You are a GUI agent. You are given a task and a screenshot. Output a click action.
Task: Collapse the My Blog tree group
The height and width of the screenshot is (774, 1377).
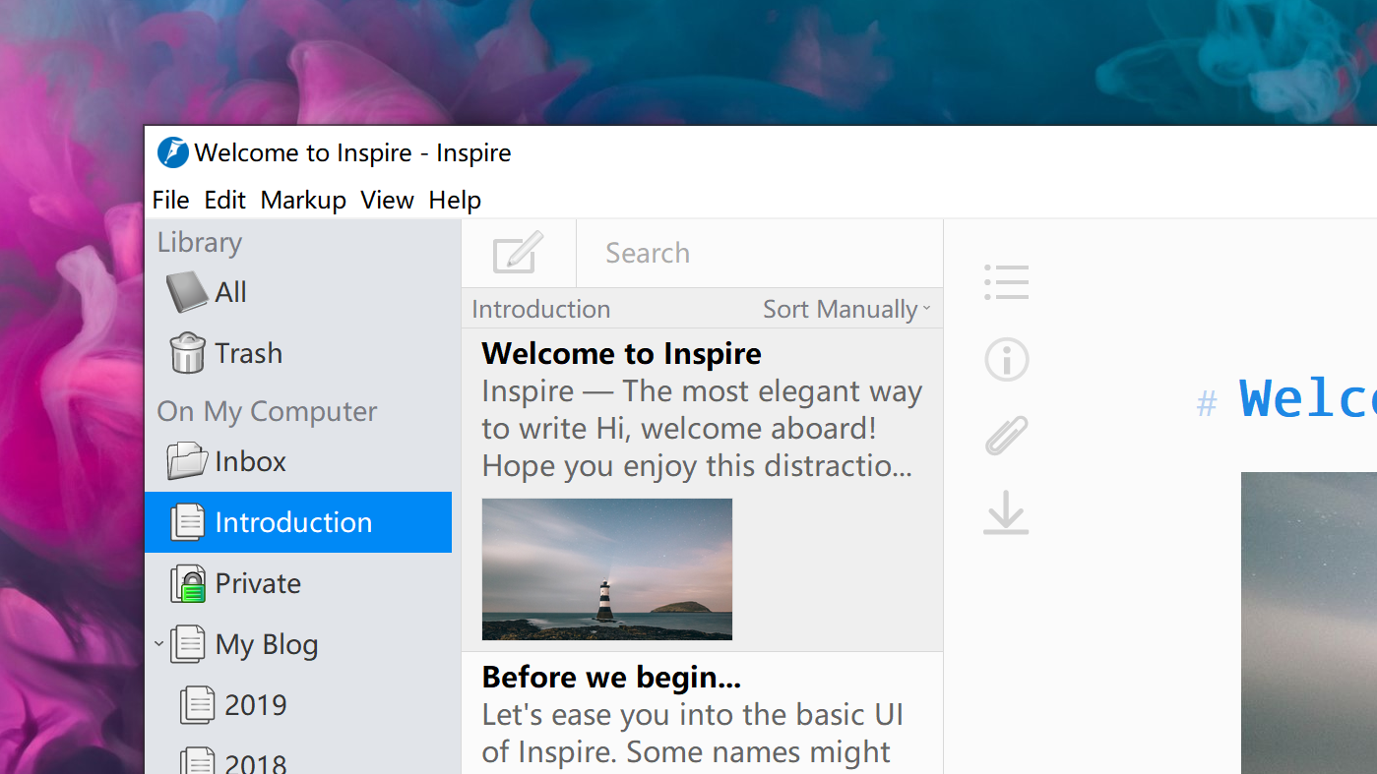click(x=158, y=645)
